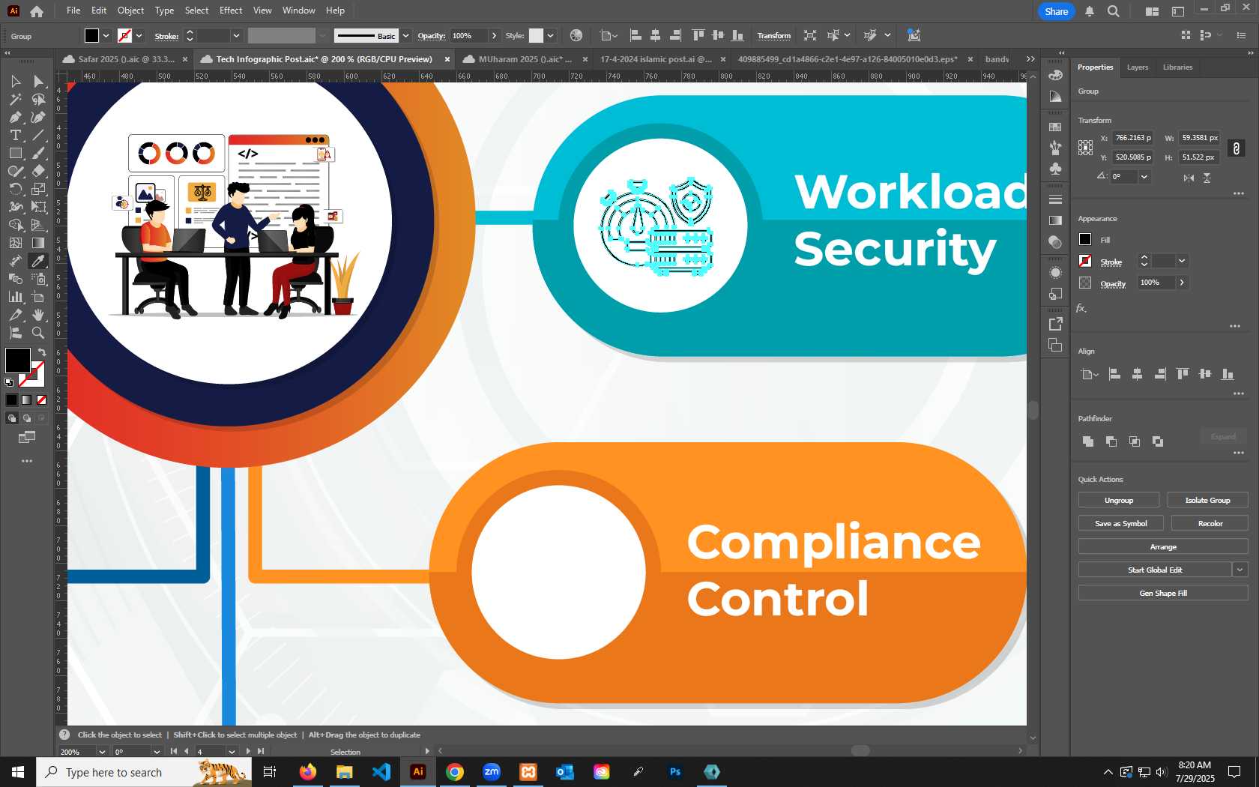Select the Gradient tool

[38, 243]
